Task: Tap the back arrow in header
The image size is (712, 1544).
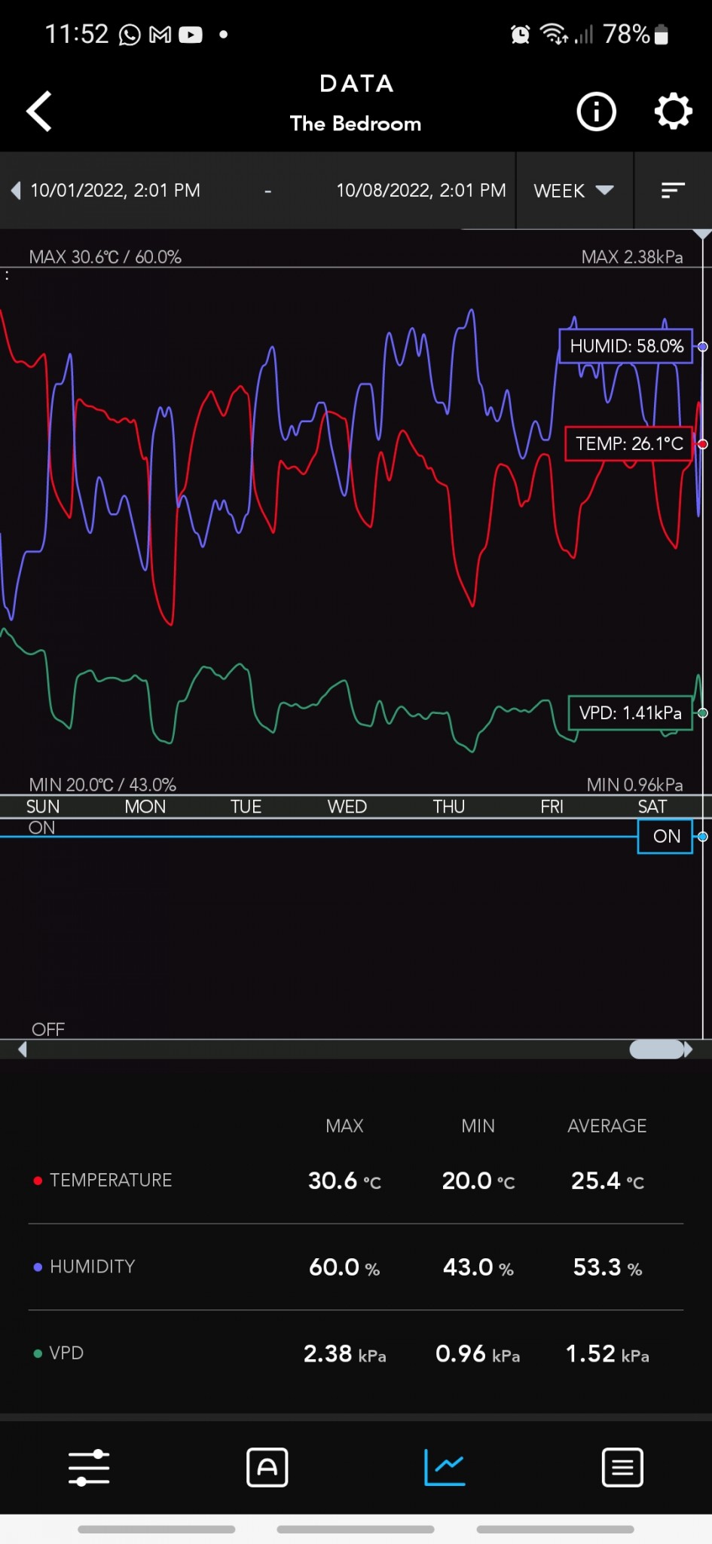Action: pyautogui.click(x=39, y=112)
